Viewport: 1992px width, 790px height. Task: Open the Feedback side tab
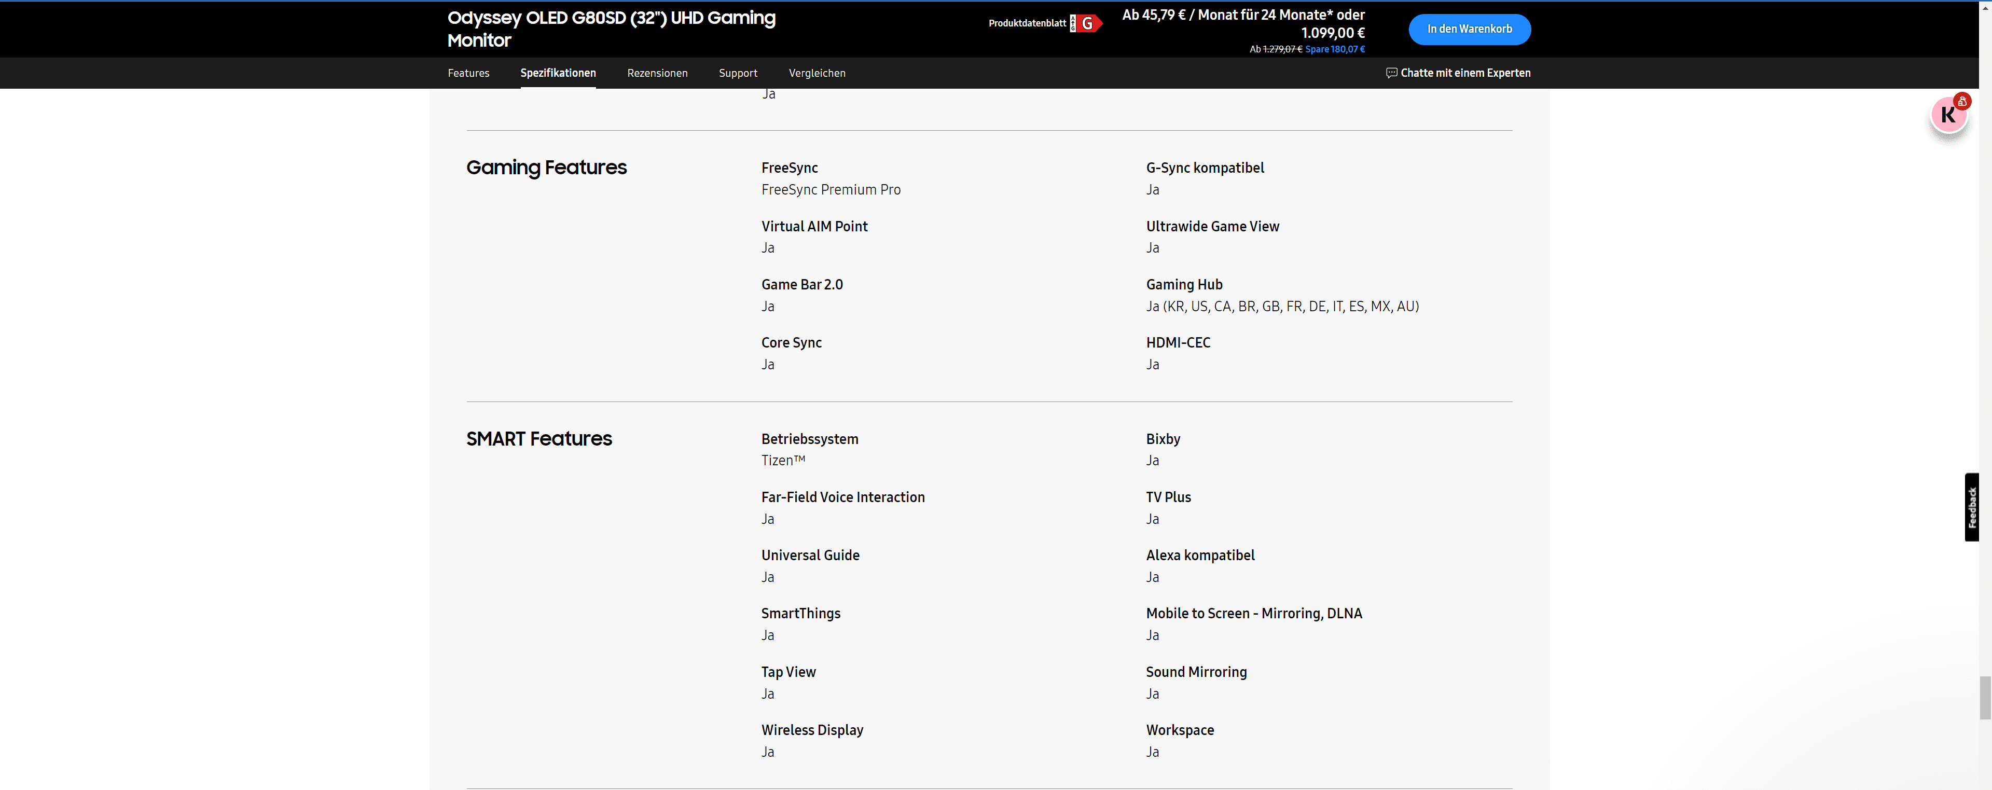point(1972,507)
